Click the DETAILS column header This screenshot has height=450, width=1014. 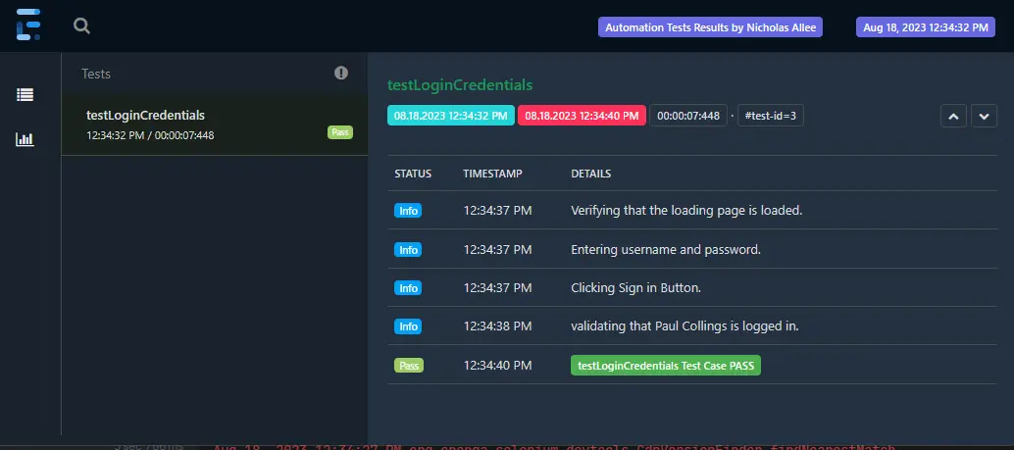coord(591,174)
